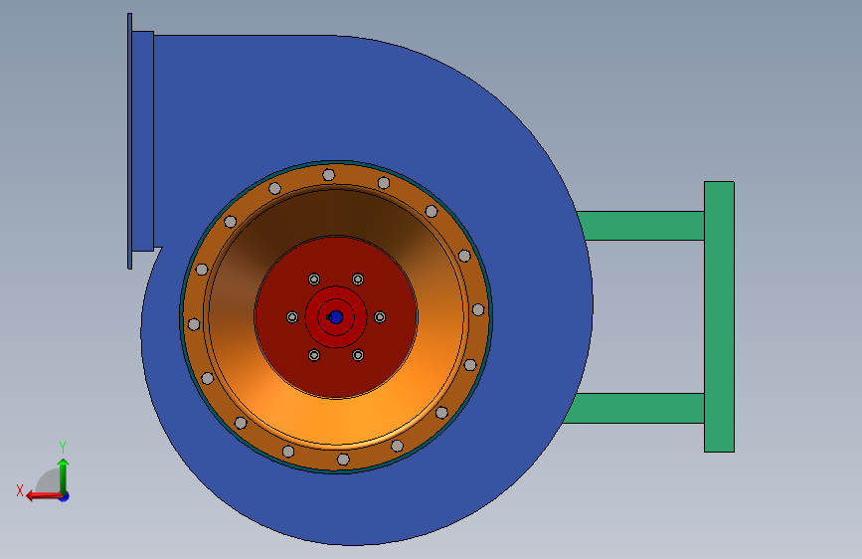The image size is (862, 559).
Task: Select the upper green horizontal support bar
Action: [641, 226]
